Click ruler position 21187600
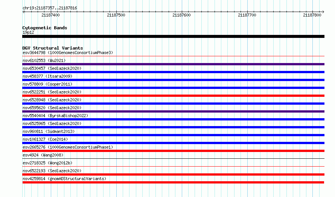335x197 pixels. pyautogui.click(x=181, y=15)
